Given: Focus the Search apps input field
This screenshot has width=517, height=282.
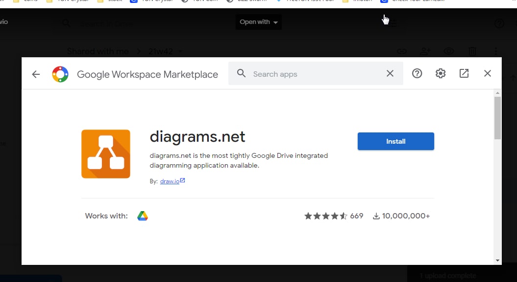Looking at the screenshot, I should coord(314,74).
